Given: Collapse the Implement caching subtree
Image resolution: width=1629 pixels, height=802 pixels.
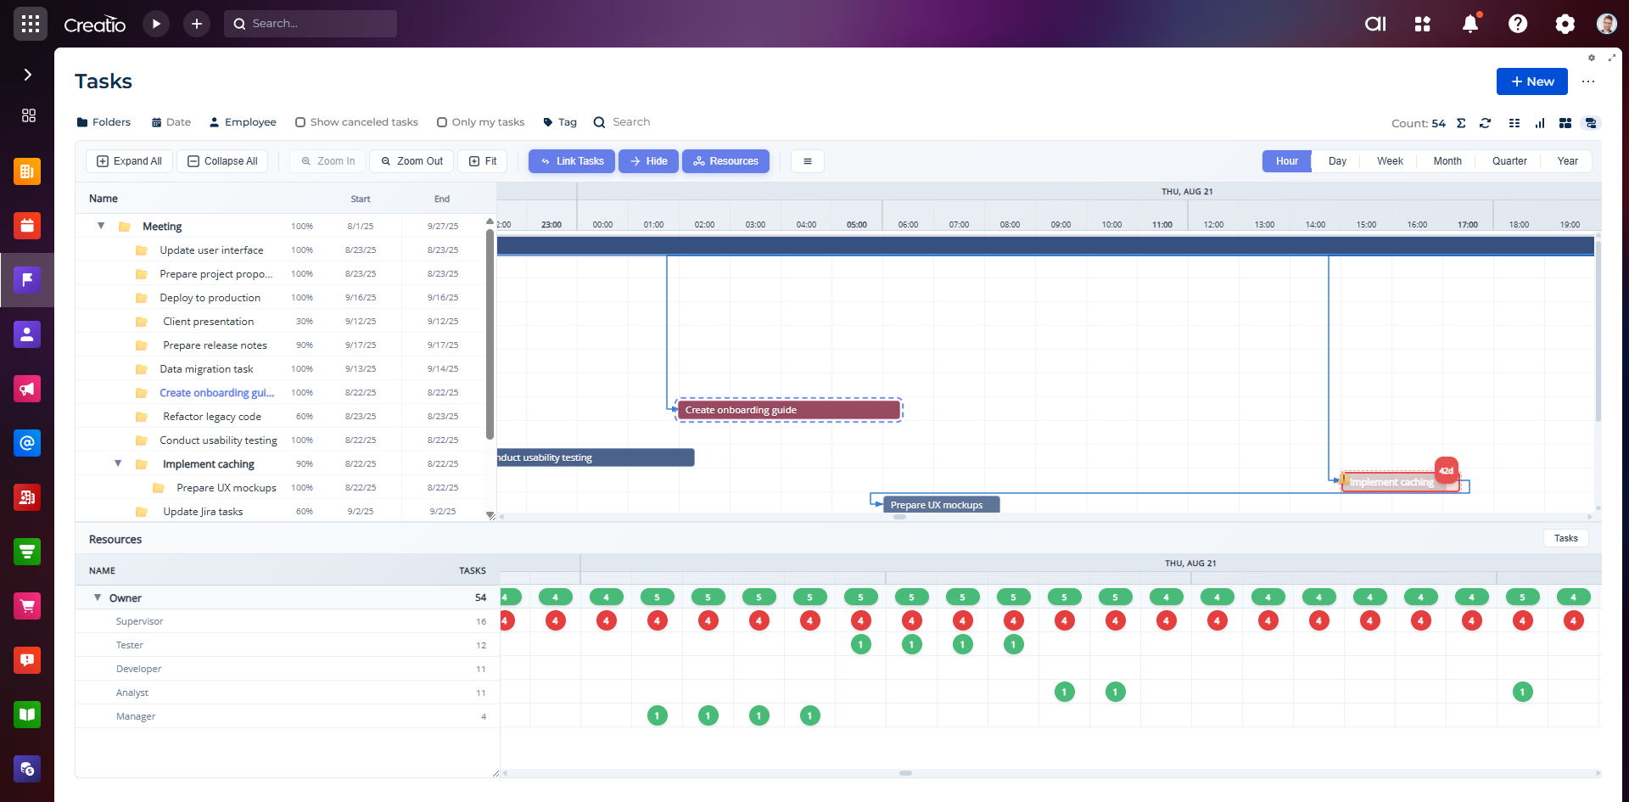Looking at the screenshot, I should [118, 464].
